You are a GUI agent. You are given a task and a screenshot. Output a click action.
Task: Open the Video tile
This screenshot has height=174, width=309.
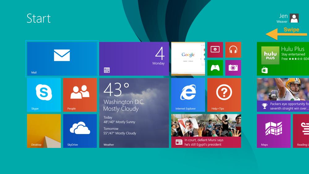[x=215, y=50]
